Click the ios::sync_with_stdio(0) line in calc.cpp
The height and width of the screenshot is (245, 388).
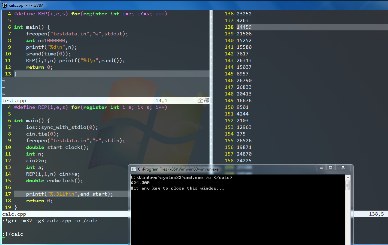tap(62, 127)
